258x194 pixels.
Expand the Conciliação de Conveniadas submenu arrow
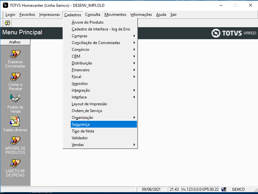pyautogui.click(x=134, y=43)
